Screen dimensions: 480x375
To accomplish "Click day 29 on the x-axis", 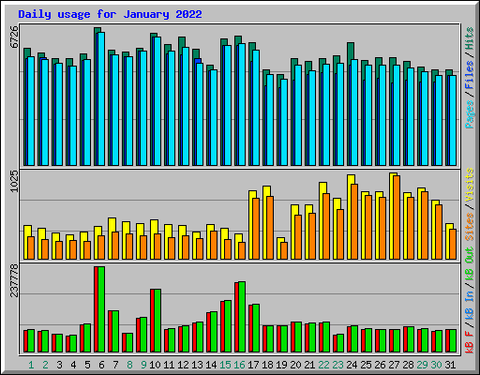I will (422, 365).
